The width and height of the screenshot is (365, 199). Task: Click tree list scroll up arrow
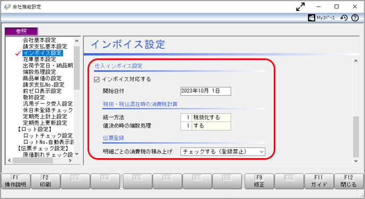(x=77, y=41)
